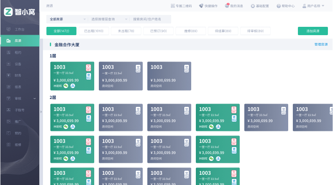Click the 审核 audit icon in sidebar
Viewport: 333px width, 185px height.
click(8, 98)
